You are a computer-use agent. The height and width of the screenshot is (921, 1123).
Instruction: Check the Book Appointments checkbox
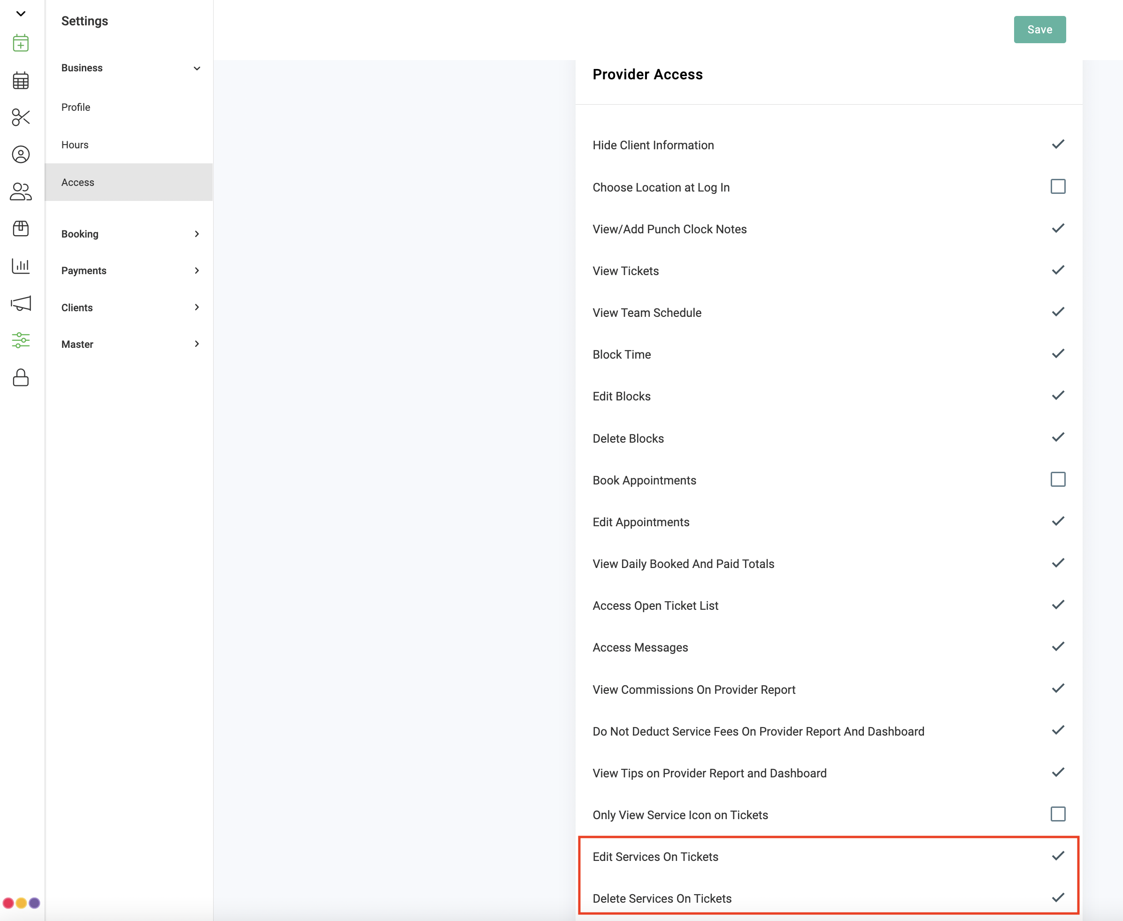tap(1058, 480)
